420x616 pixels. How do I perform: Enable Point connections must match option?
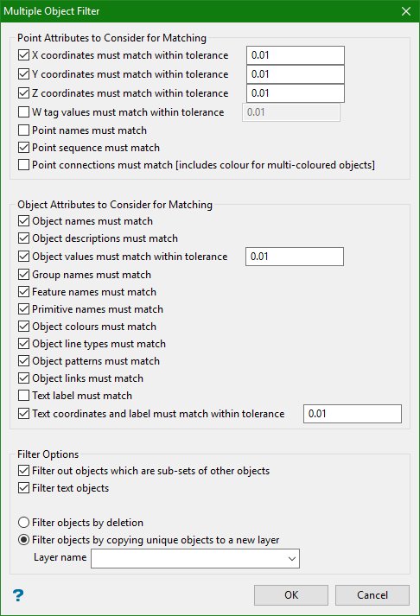point(23,165)
